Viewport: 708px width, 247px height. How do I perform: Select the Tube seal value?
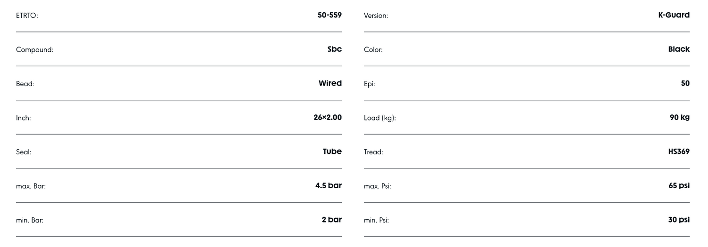pos(332,151)
